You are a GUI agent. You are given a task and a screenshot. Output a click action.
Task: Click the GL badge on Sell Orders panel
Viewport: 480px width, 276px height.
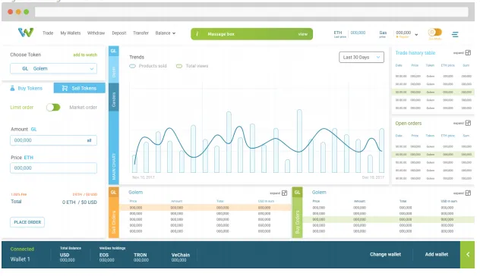click(x=114, y=193)
